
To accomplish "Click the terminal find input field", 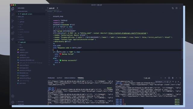I will (x=159, y=82).
